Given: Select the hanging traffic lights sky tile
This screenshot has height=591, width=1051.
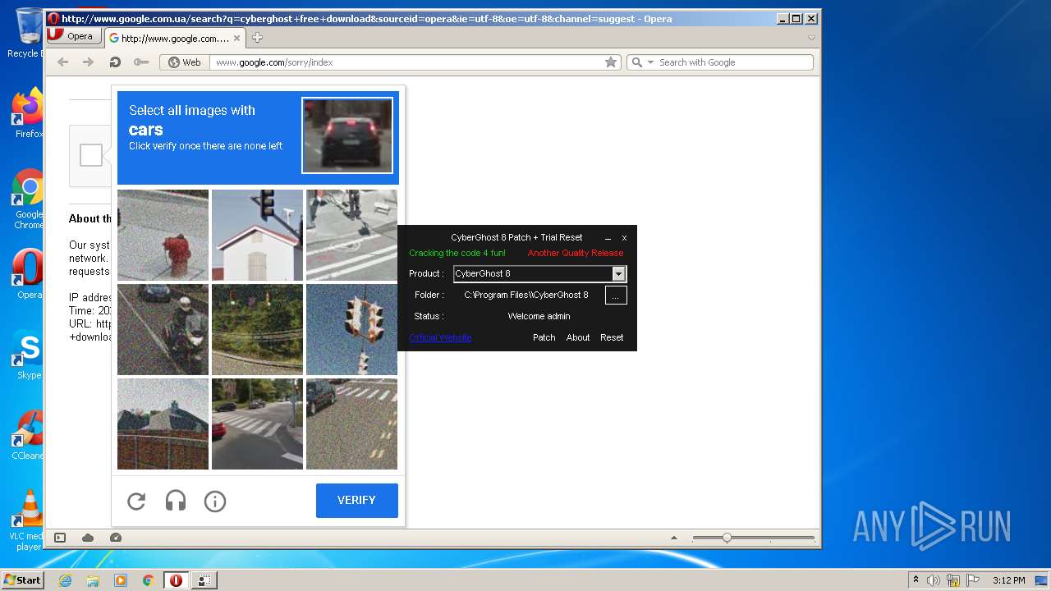Looking at the screenshot, I should [x=351, y=329].
